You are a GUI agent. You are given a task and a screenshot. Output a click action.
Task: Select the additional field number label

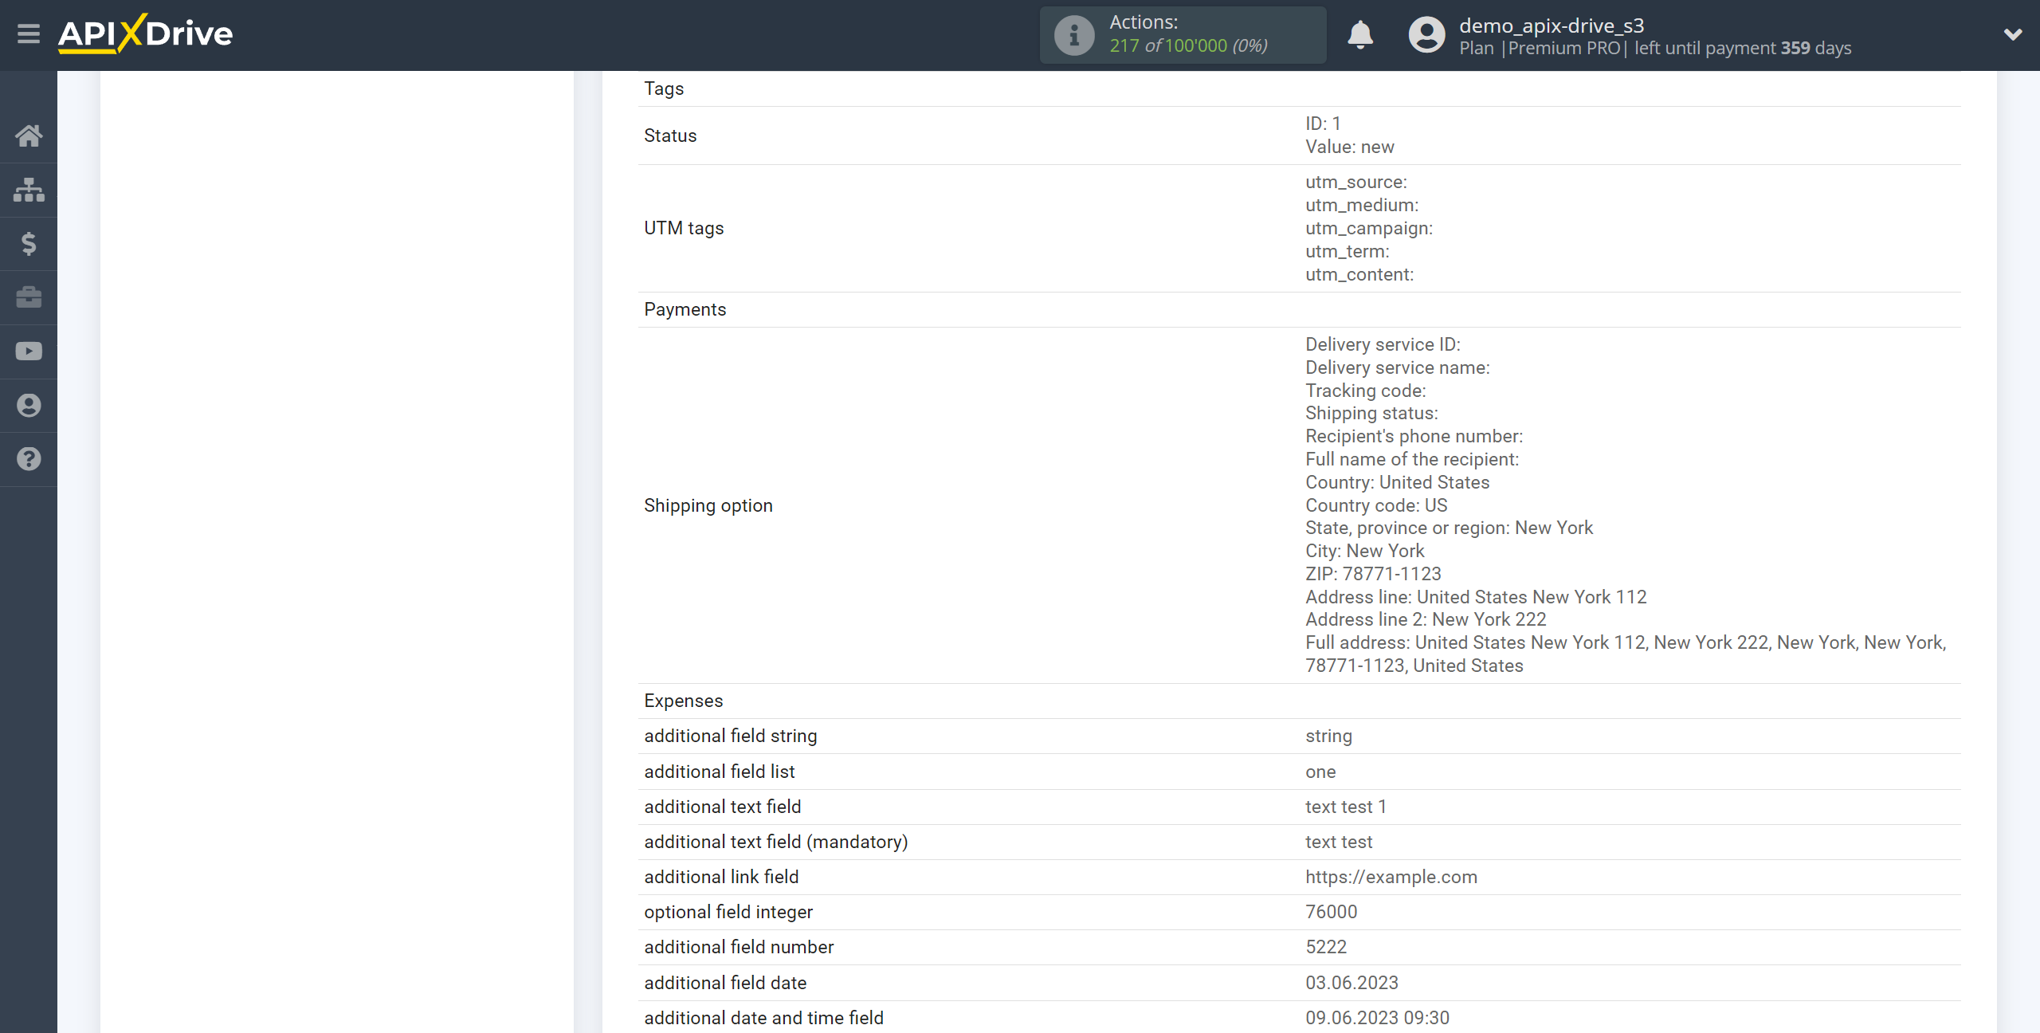click(739, 947)
